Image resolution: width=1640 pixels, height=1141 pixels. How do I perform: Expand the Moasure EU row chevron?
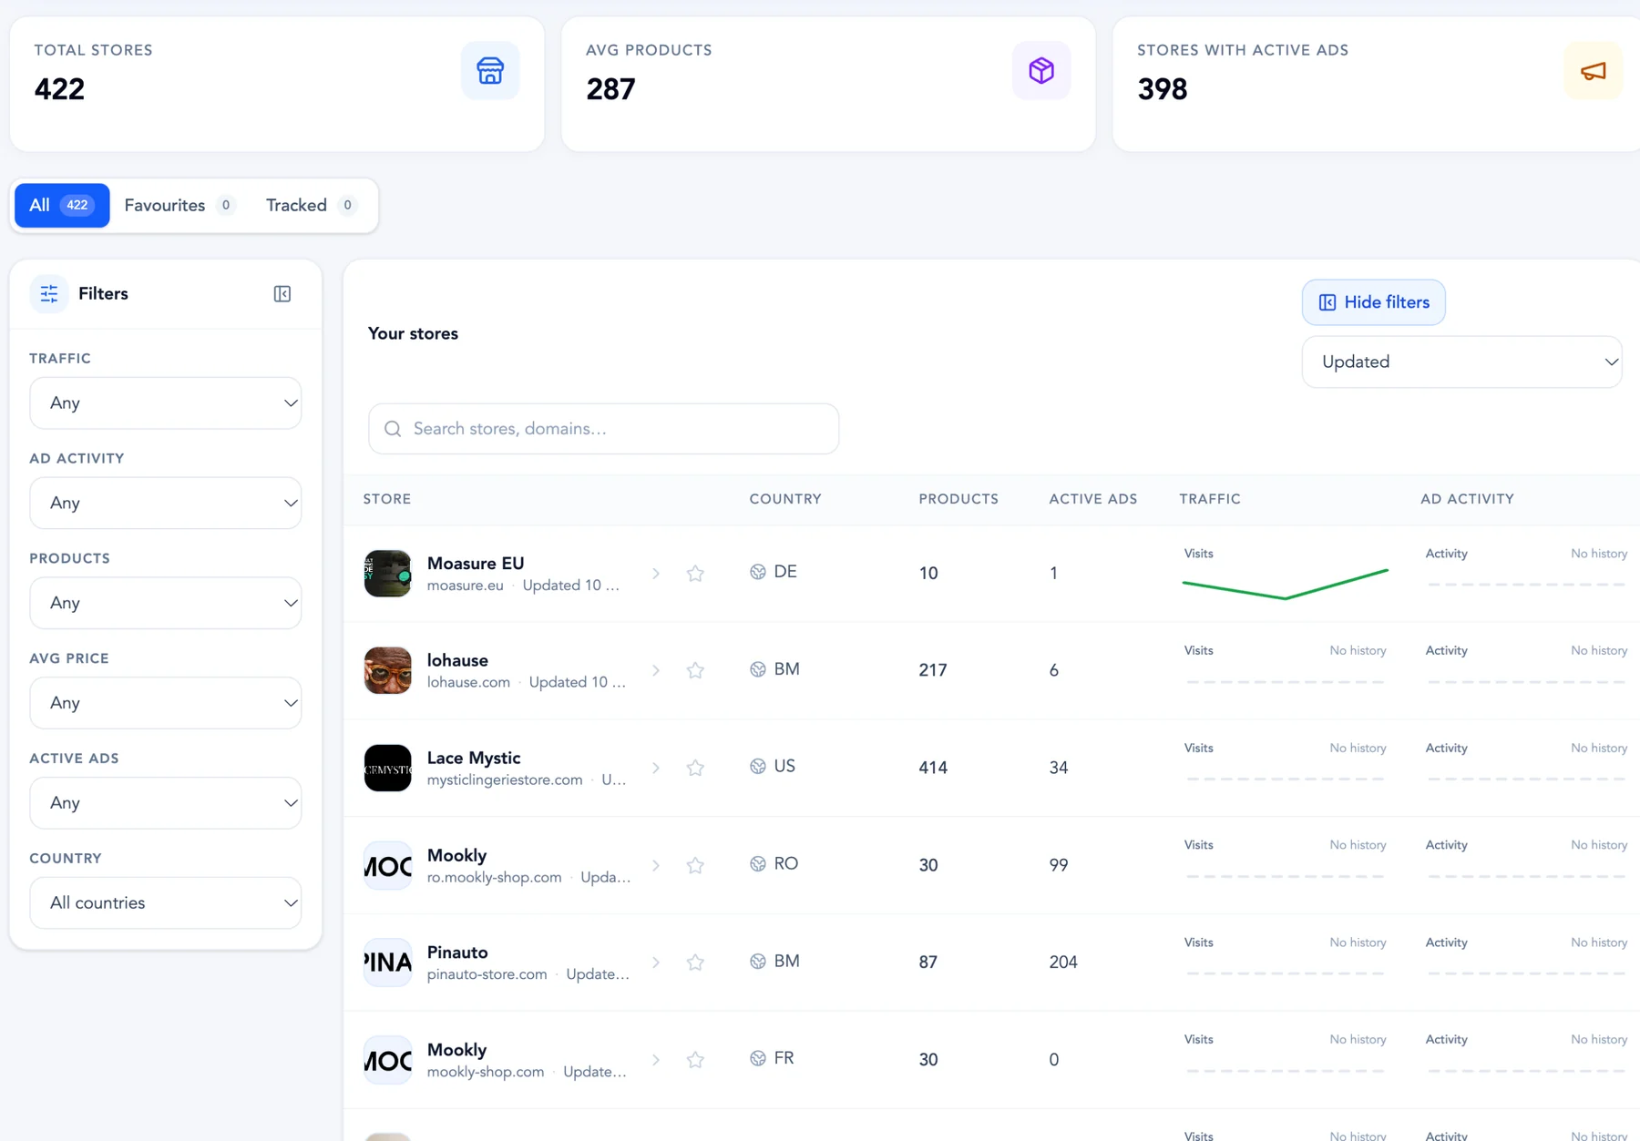coord(656,573)
